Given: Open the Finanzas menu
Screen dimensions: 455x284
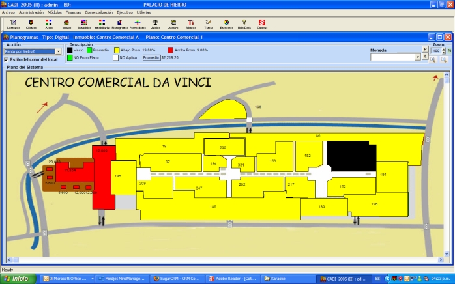Looking at the screenshot, I should tap(73, 12).
